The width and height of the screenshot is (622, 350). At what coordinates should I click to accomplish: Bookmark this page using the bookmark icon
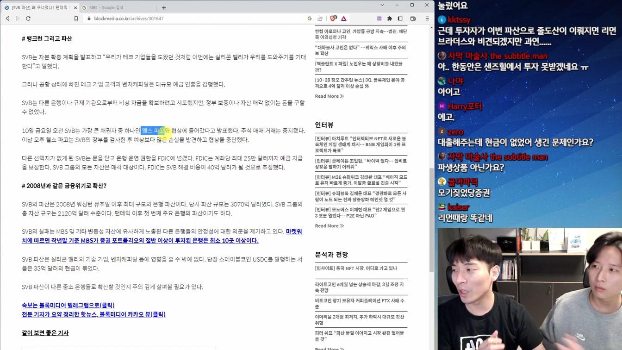[76, 19]
